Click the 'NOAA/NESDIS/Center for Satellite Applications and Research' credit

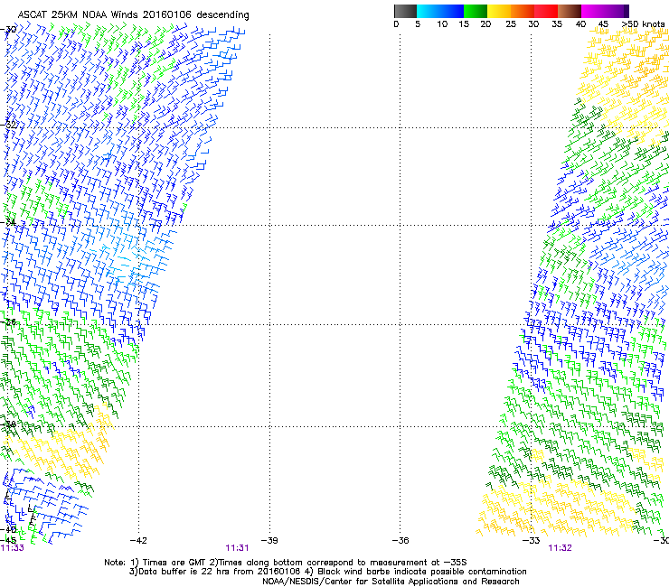(391, 582)
